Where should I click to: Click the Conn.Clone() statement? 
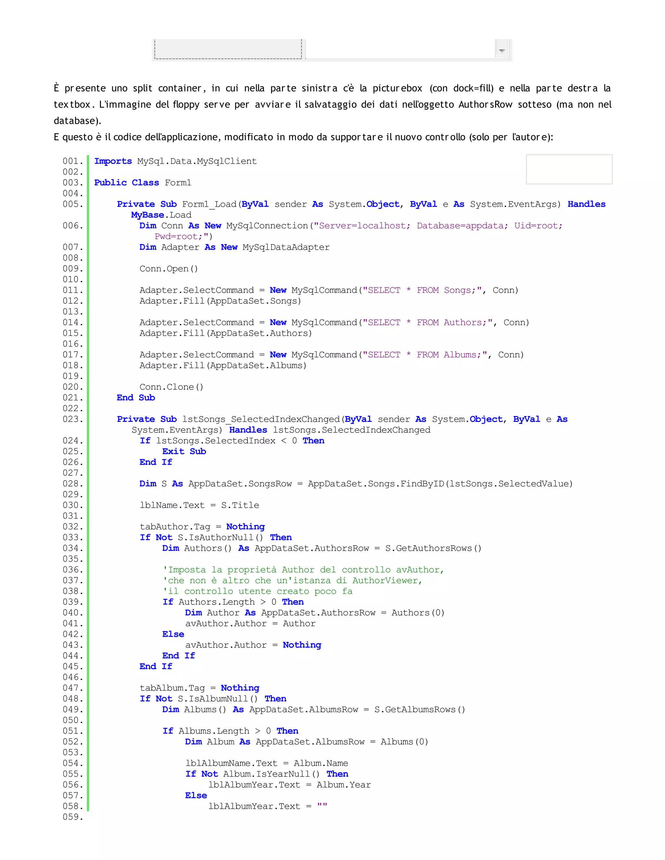171,387
